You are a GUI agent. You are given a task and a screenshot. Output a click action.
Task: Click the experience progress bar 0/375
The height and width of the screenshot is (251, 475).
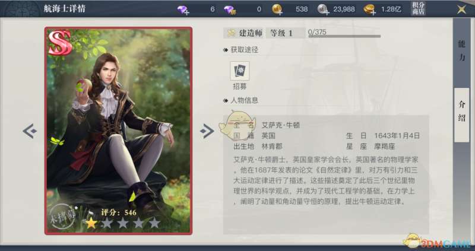click(x=344, y=33)
